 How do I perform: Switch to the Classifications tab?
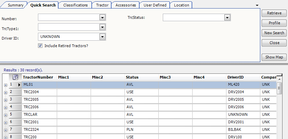75,5
